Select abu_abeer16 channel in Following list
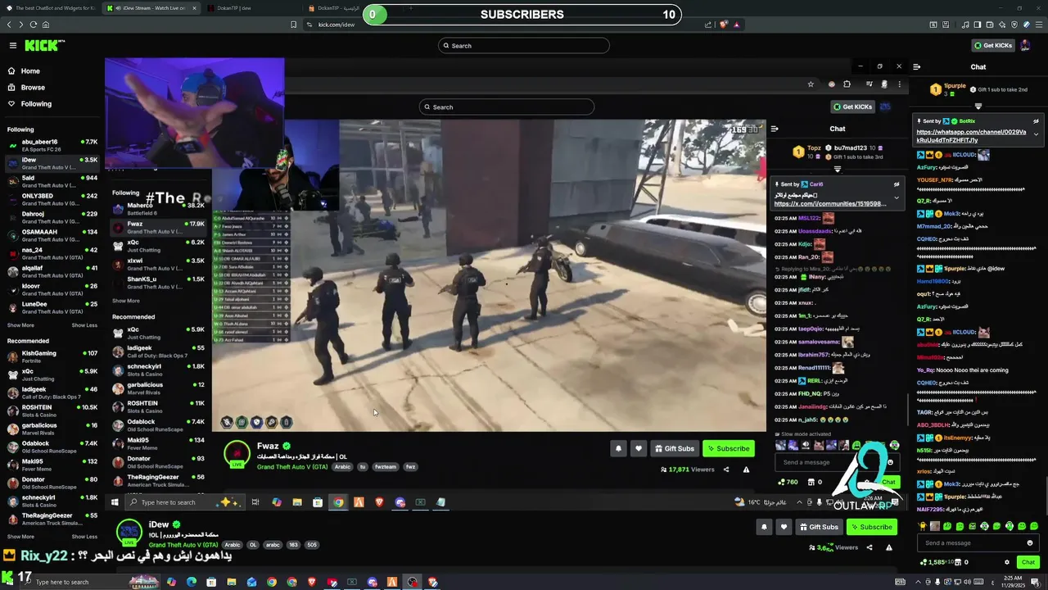 point(51,145)
